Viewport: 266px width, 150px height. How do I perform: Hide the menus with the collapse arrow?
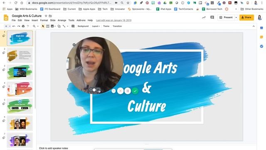tap(254, 26)
